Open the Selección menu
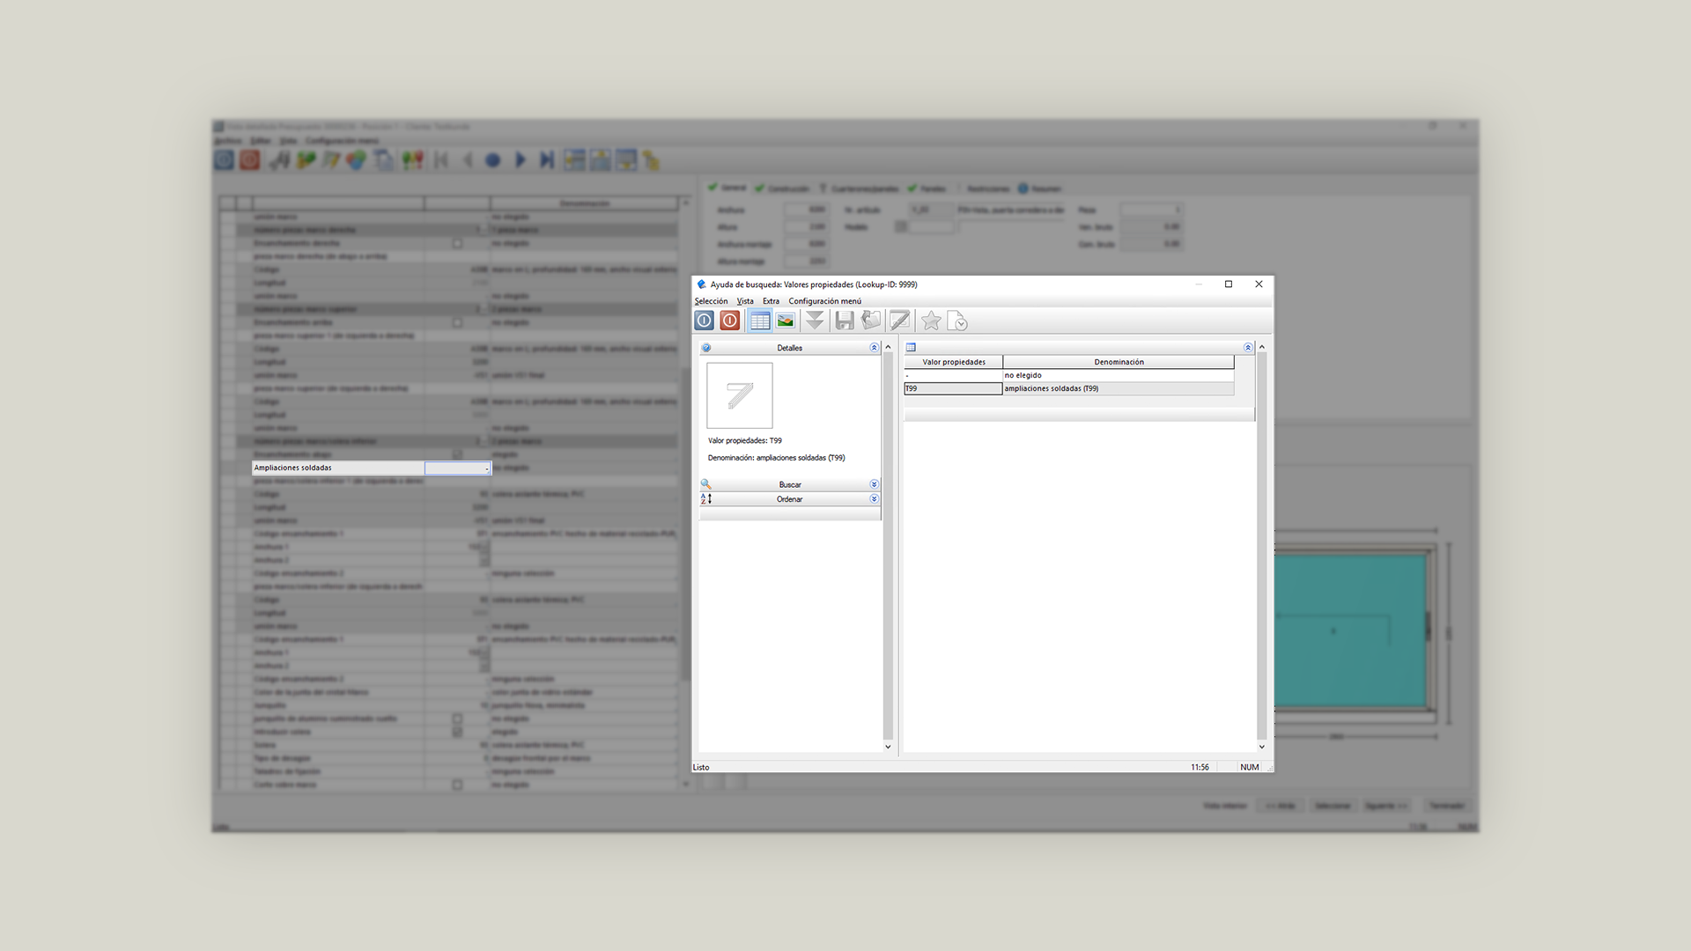This screenshot has height=951, width=1691. click(x=711, y=301)
